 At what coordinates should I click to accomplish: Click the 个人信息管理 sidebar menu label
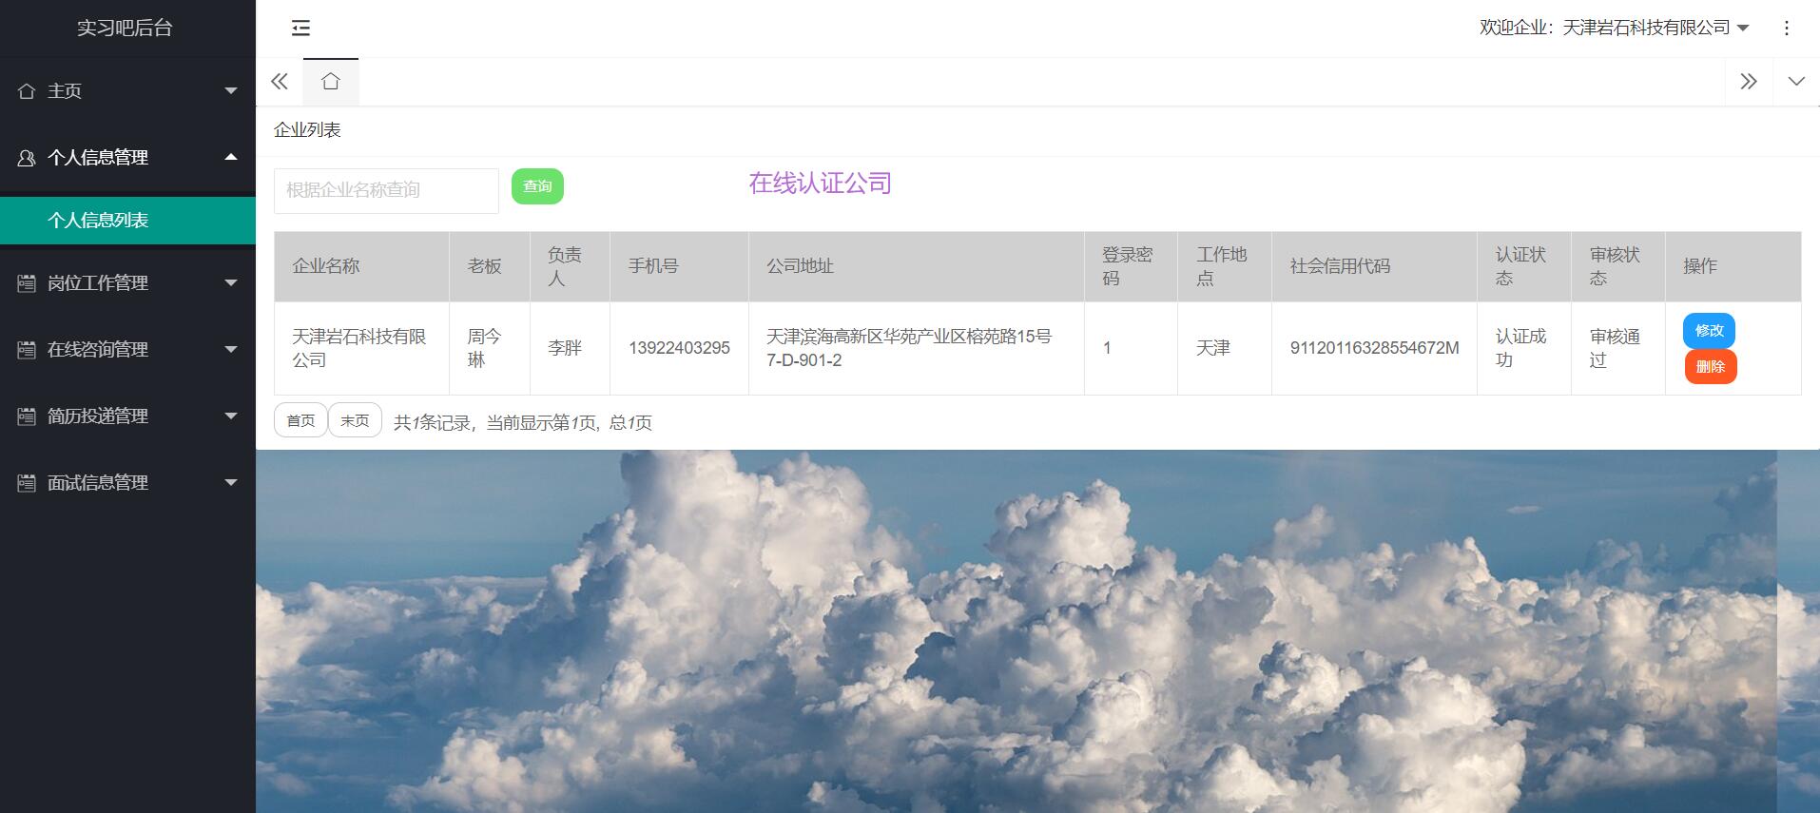[x=98, y=158]
